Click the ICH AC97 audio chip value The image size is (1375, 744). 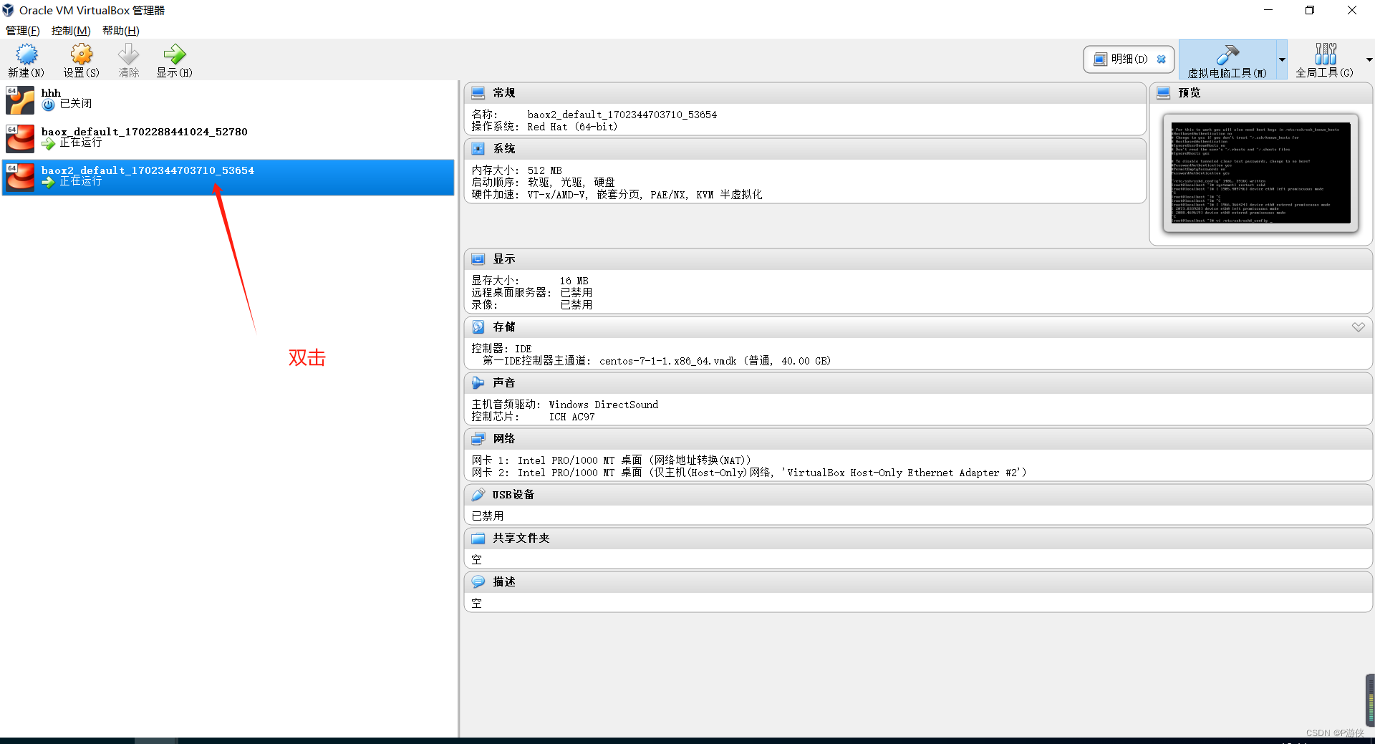click(572, 417)
